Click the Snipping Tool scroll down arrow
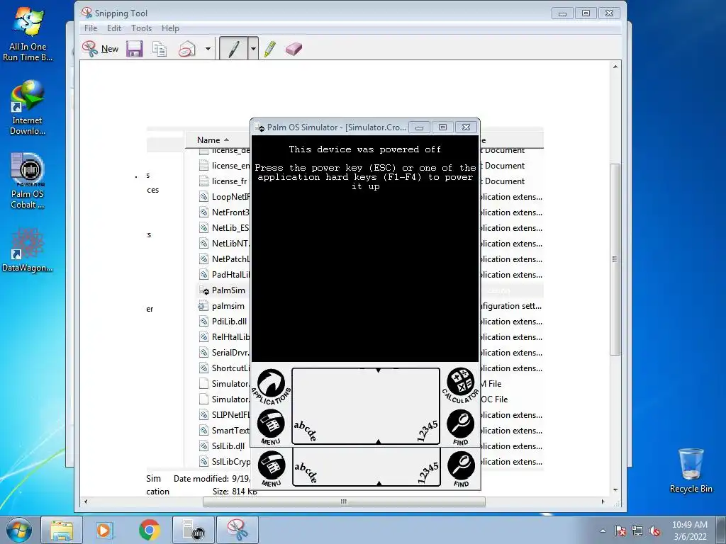 615,490
